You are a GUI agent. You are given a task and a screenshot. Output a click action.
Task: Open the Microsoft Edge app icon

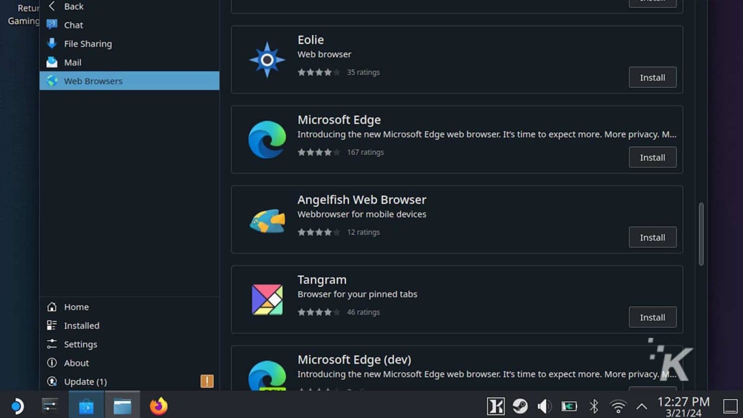click(267, 140)
